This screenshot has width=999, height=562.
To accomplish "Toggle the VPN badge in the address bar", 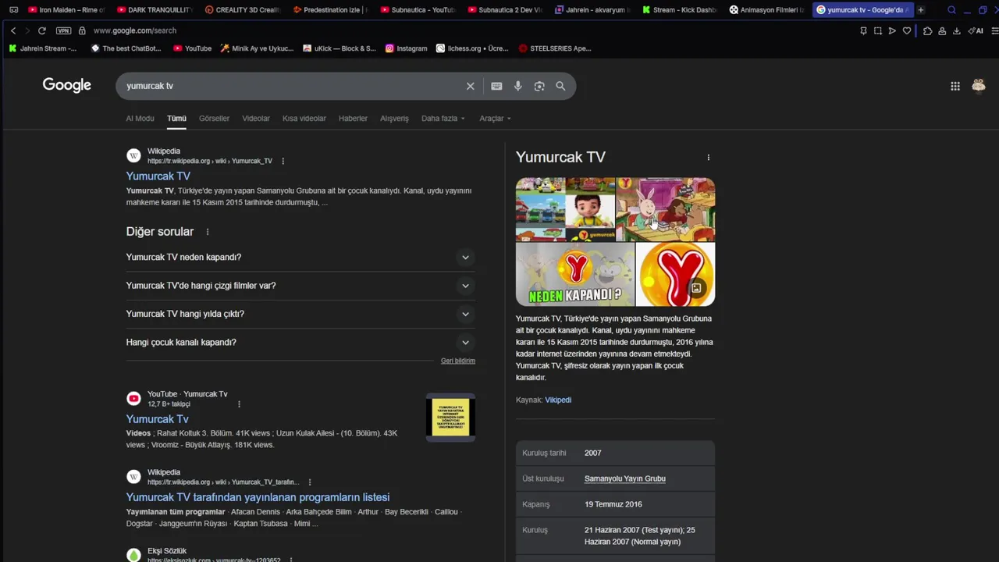I will [63, 30].
